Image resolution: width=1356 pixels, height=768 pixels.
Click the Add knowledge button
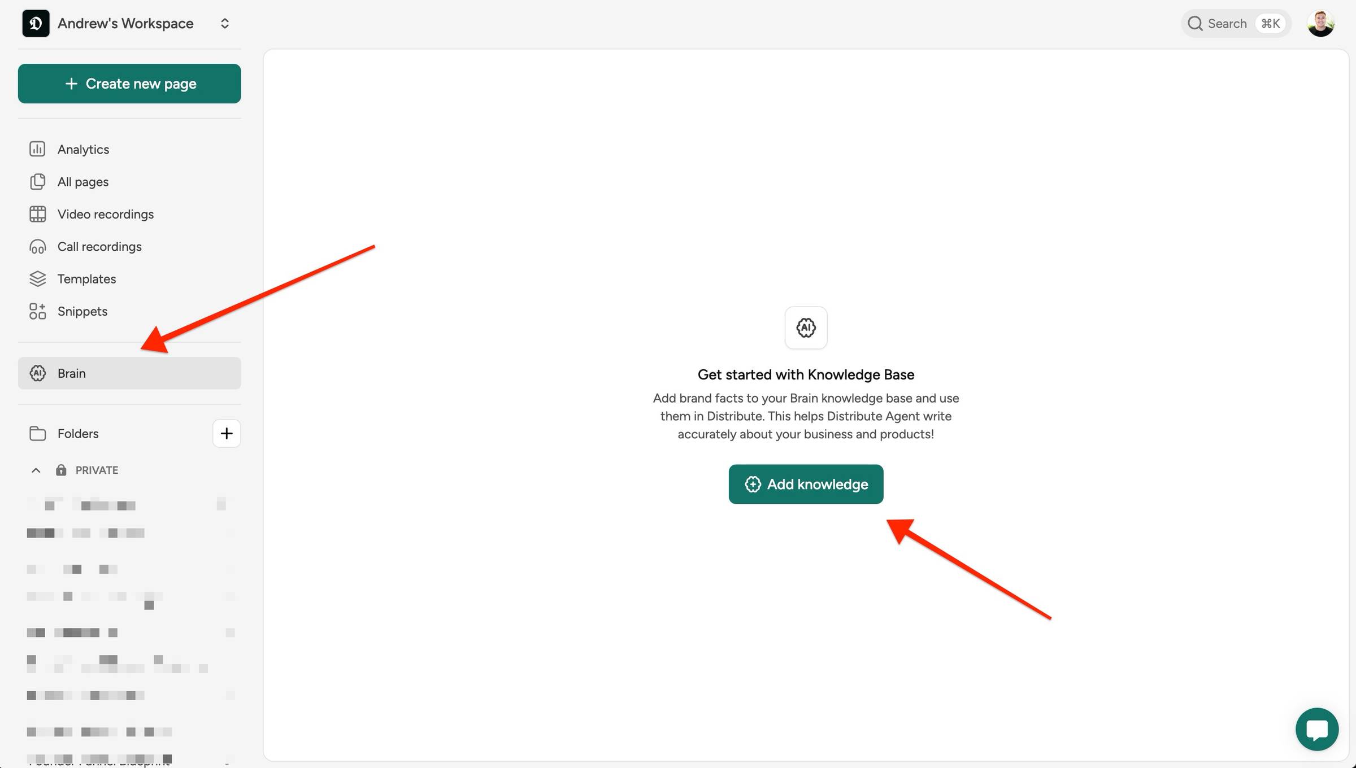[806, 485]
